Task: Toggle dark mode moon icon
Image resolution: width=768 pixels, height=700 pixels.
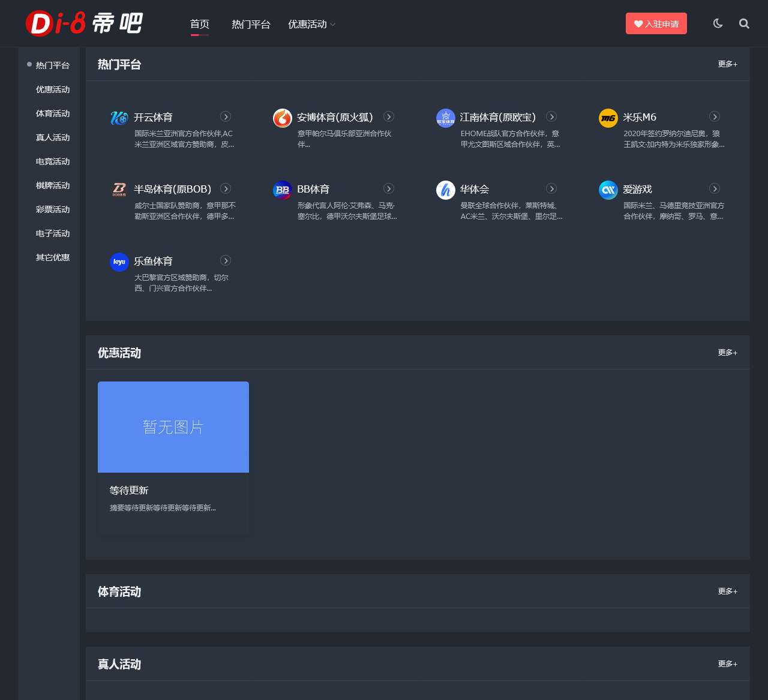Action: point(718,23)
